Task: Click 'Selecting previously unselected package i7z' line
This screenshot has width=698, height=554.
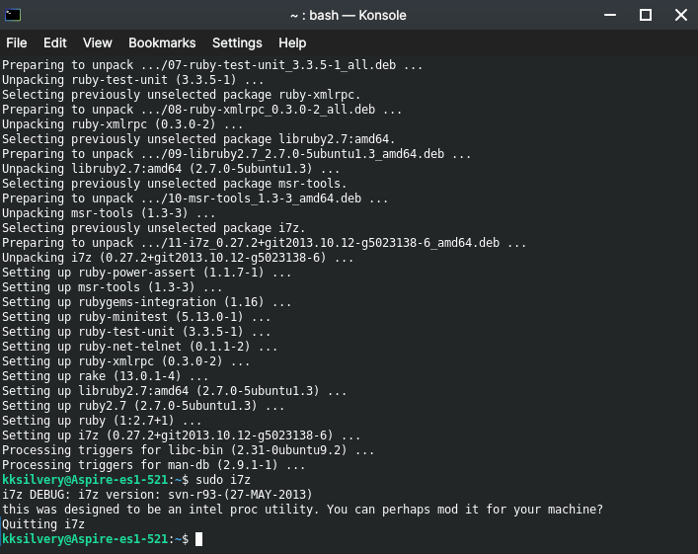Action: pyautogui.click(x=154, y=227)
